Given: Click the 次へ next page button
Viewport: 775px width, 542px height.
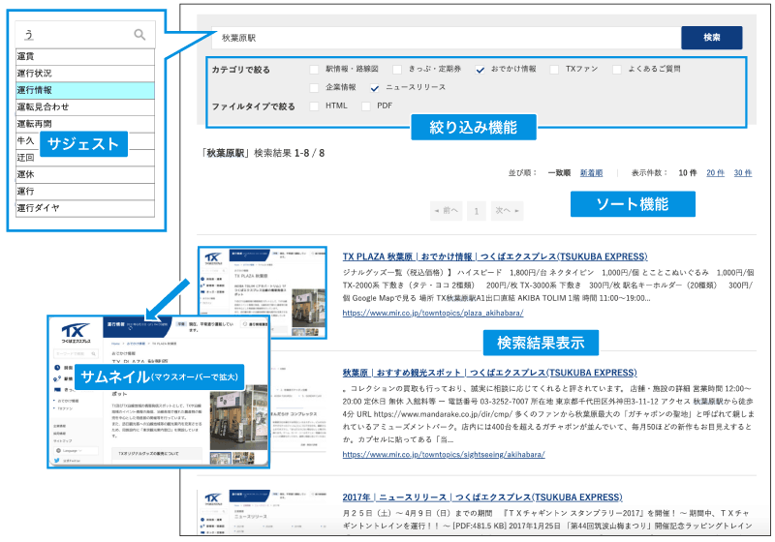Looking at the screenshot, I should point(507,211).
